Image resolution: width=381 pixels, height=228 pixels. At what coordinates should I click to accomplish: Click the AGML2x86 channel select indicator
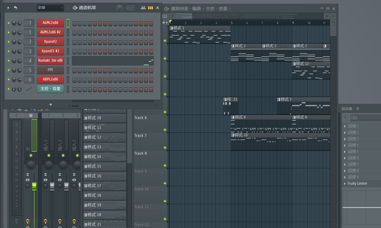point(68,23)
